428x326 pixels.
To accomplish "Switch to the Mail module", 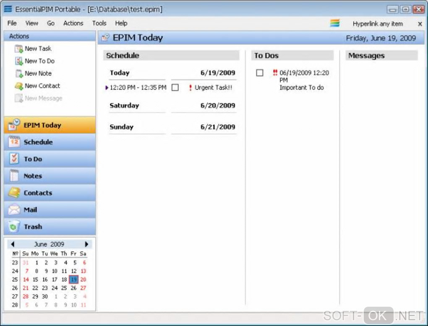I will click(50, 210).
